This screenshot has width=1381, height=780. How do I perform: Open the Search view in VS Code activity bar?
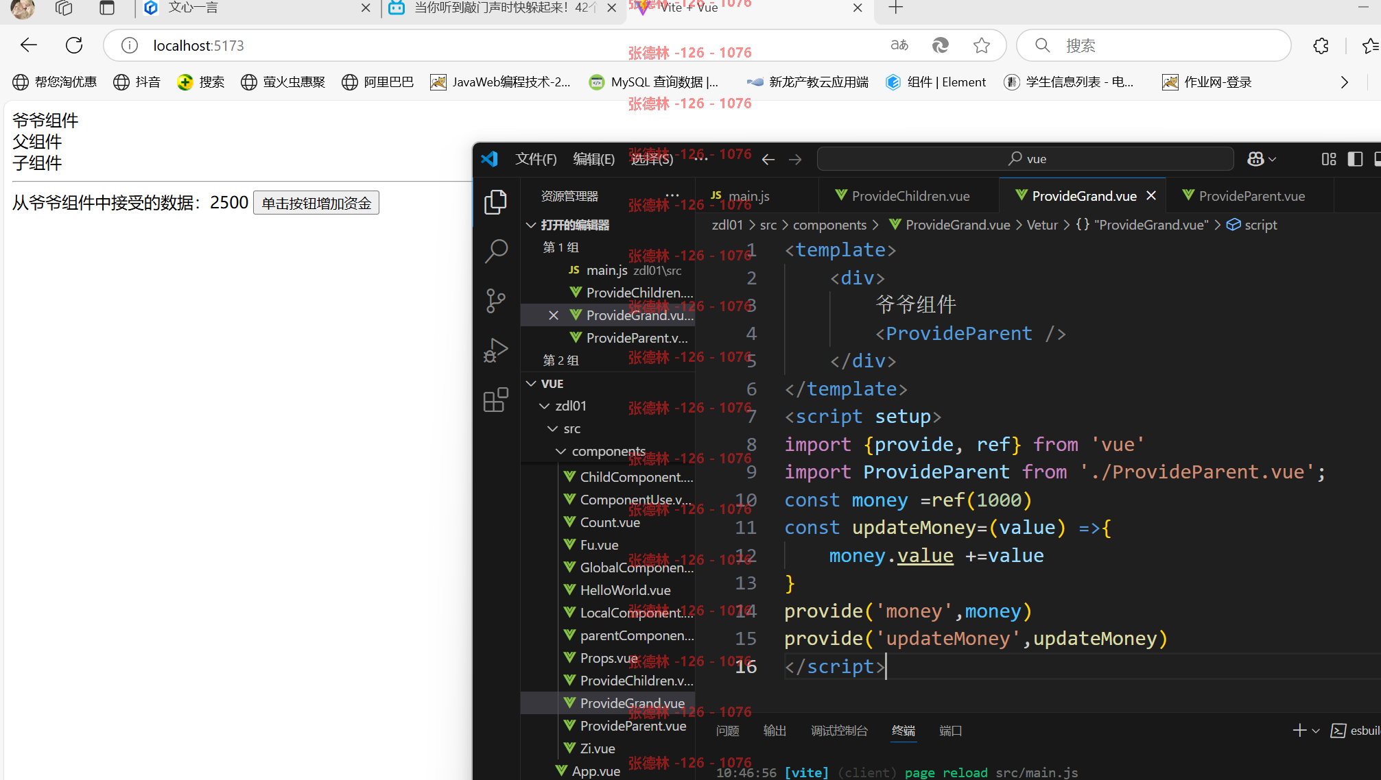click(x=495, y=252)
